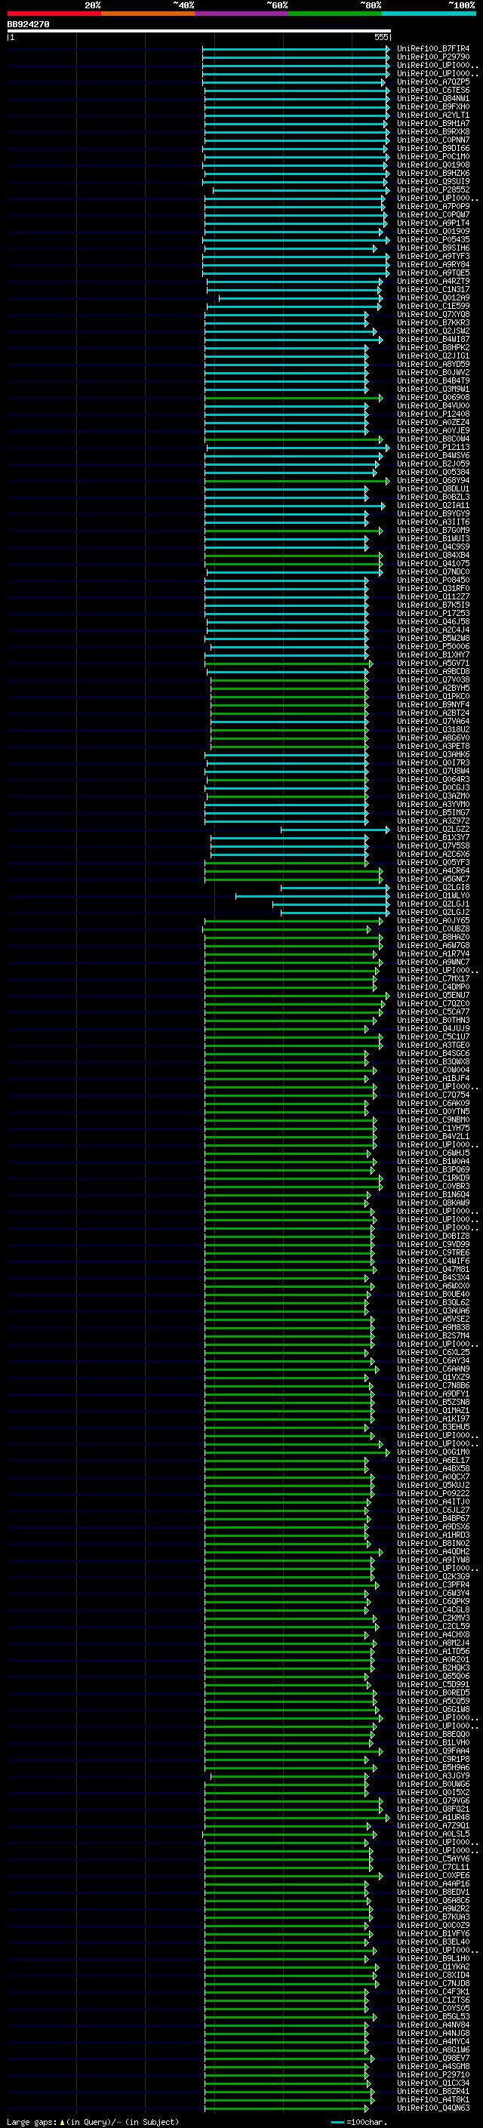The width and height of the screenshot is (483, 2128).
Task: Open hit UniRef100_P29790
Action: (x=433, y=57)
